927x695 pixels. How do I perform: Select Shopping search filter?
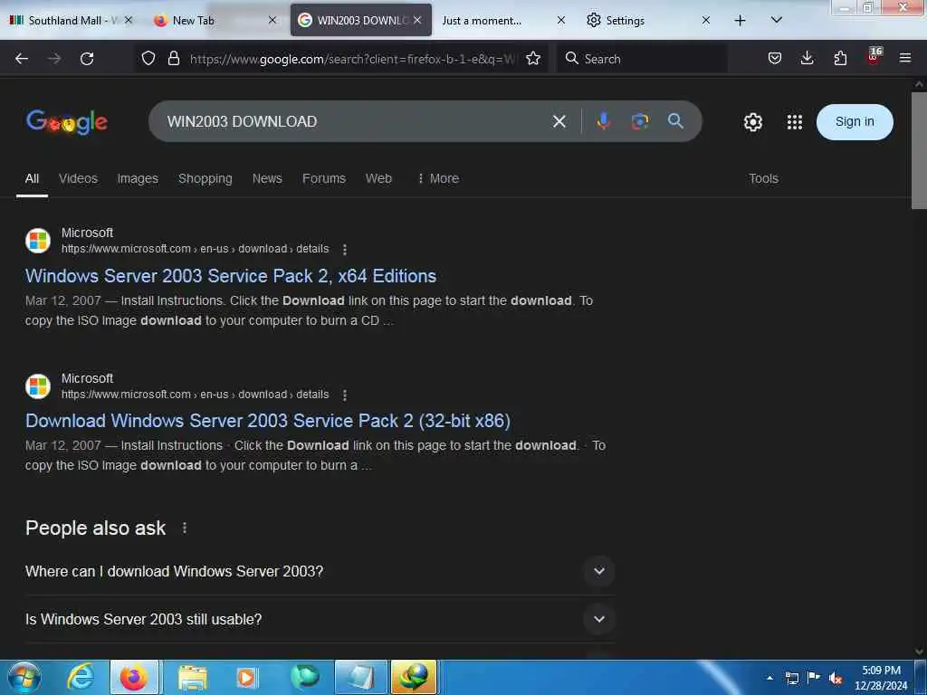click(205, 178)
